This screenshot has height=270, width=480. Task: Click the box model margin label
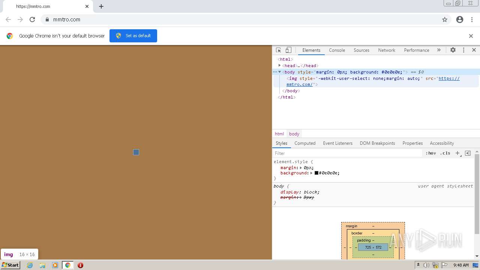351,226
